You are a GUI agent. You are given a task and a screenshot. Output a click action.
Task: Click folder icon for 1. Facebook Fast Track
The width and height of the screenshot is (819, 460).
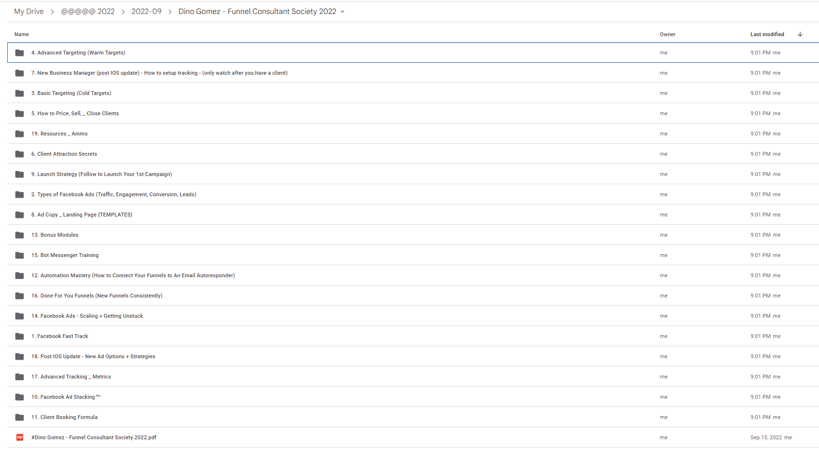(19, 337)
